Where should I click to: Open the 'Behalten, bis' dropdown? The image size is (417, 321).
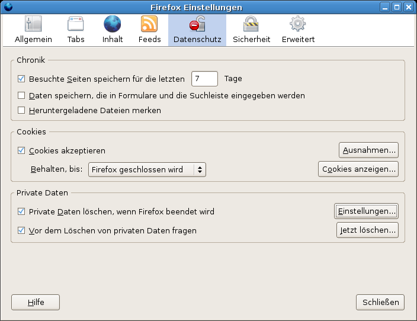(147, 169)
